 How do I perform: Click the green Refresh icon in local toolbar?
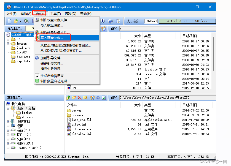[104, 97]
